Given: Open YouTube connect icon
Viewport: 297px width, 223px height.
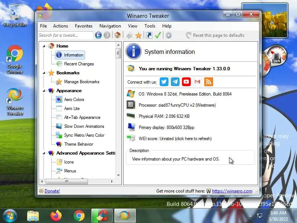Looking at the screenshot, I should [x=186, y=82].
